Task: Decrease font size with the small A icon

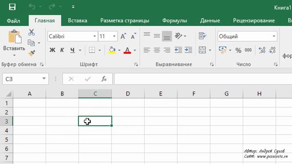Action: click(x=134, y=36)
